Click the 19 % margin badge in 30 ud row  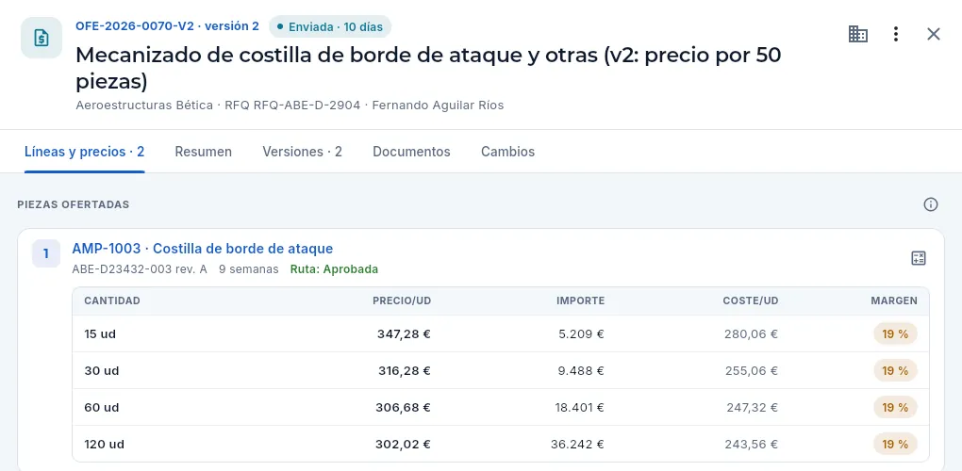[x=895, y=371]
